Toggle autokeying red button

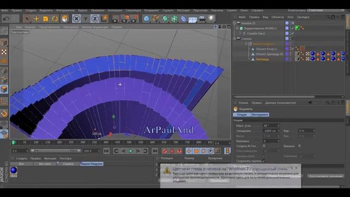[172, 151]
